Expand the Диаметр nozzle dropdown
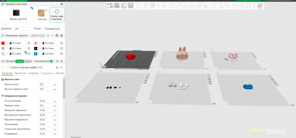This screenshot has height=138, width=296. click(22, 29)
